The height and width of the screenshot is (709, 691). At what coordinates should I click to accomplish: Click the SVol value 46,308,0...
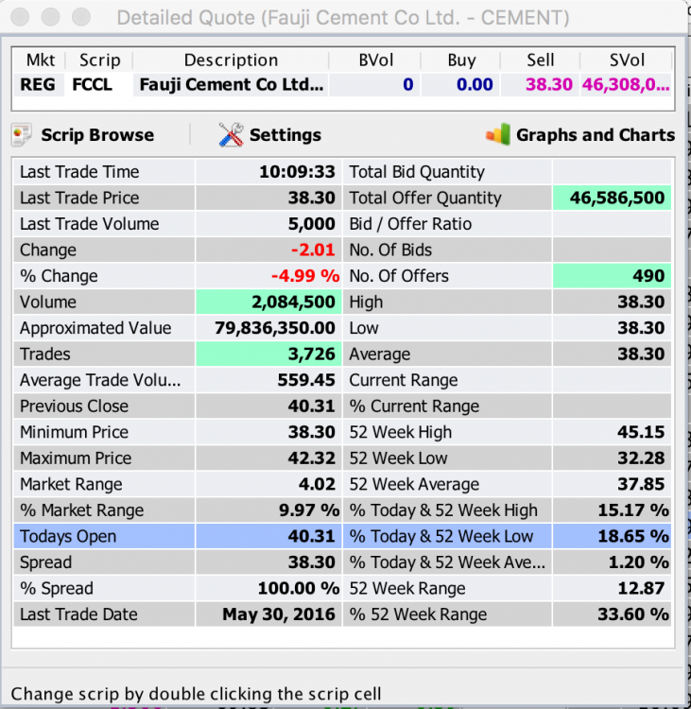point(626,84)
